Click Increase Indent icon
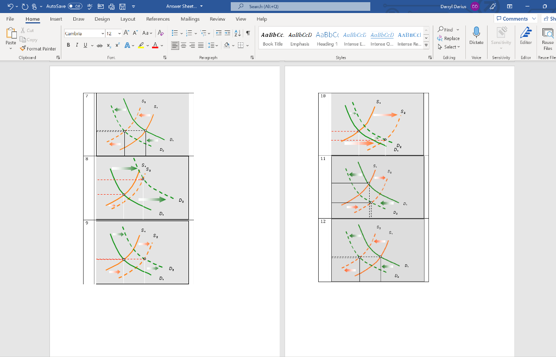 [x=228, y=33]
